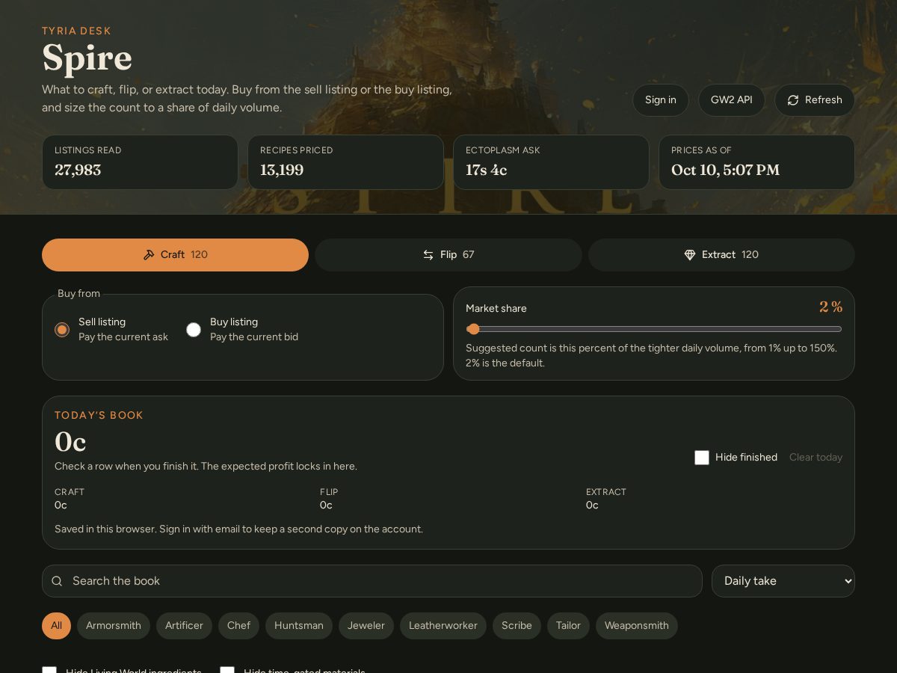This screenshot has width=897, height=673.
Task: Select the Buy listing radio option
Action: point(194,330)
